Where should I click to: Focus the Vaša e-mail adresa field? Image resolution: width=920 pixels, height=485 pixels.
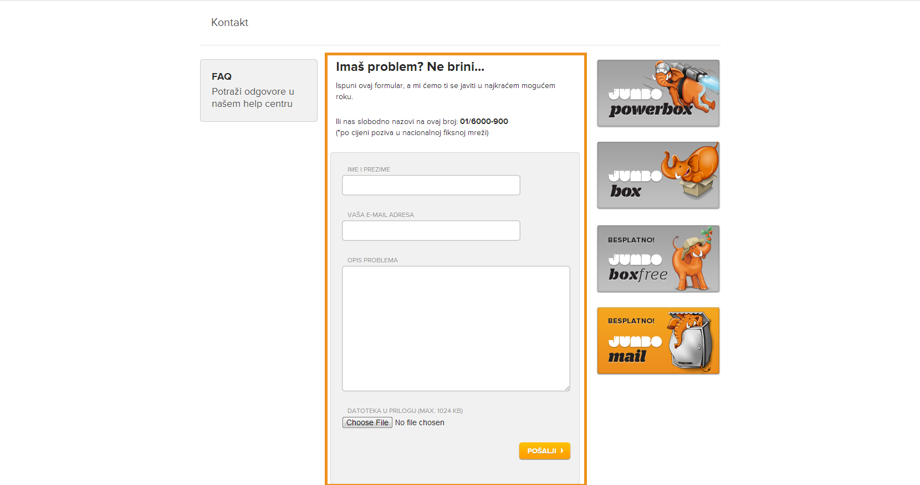point(431,230)
